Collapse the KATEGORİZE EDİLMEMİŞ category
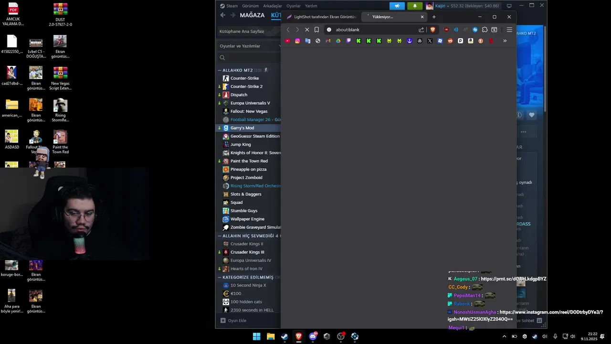 [220, 277]
